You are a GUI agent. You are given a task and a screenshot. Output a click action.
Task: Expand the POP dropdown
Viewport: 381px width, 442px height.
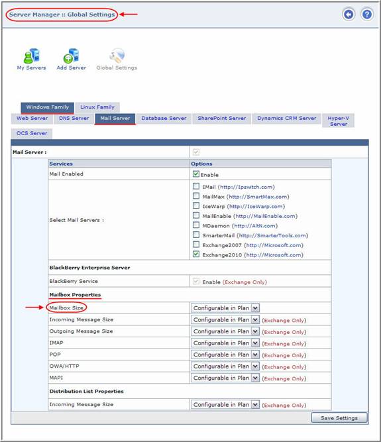click(x=225, y=355)
